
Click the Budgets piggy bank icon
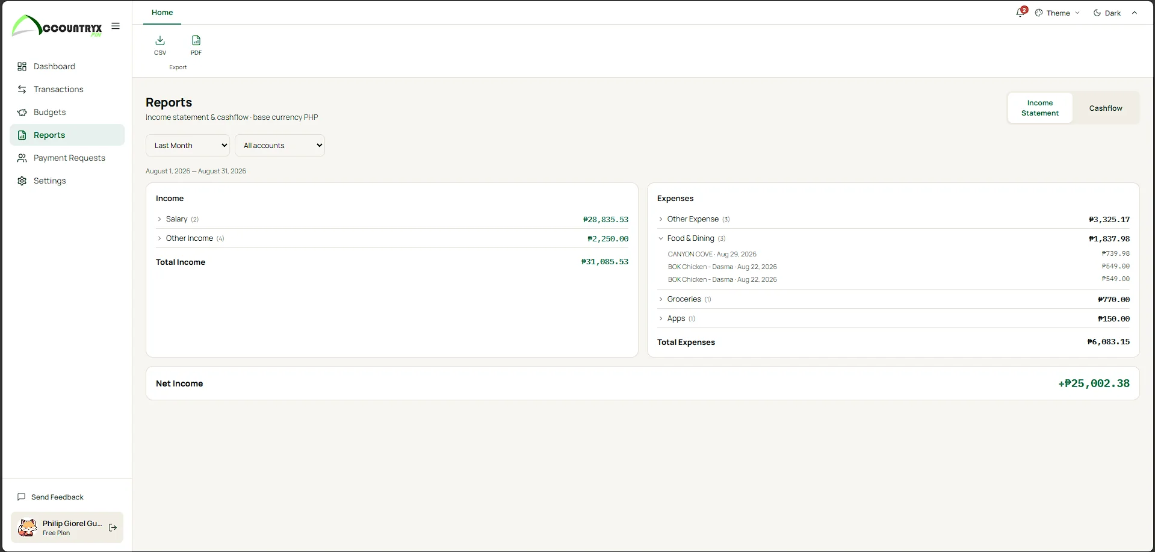tap(22, 112)
